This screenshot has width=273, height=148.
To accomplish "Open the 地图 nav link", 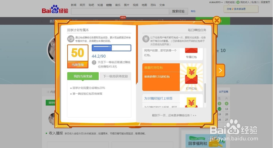I will [x=144, y=5].
